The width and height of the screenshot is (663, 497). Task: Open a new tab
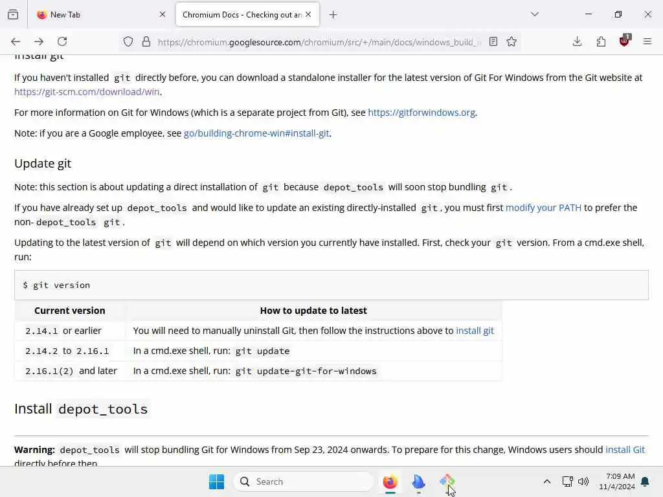(333, 15)
